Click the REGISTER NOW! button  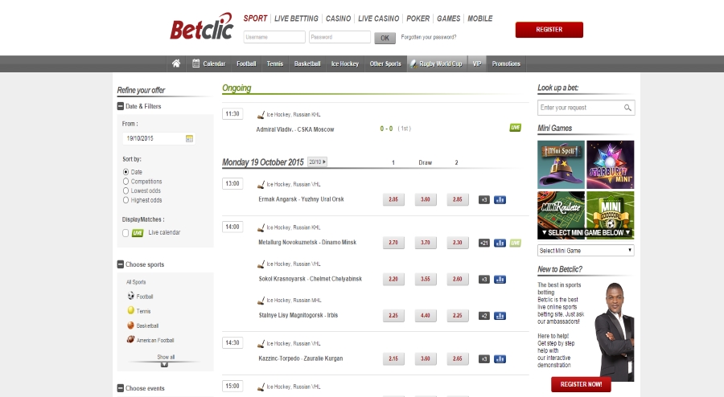581,384
